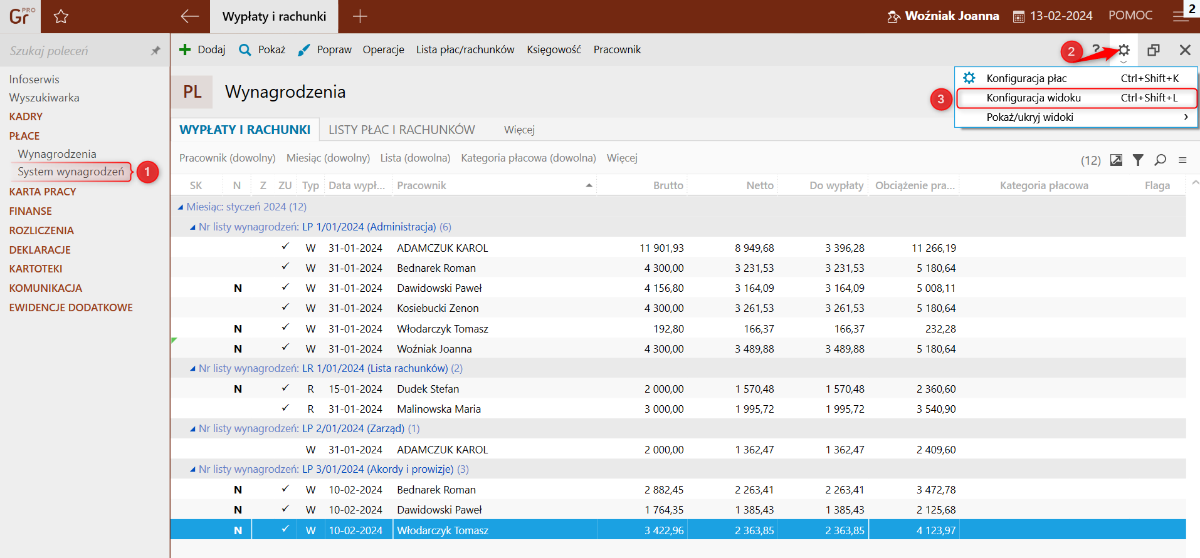The width and height of the screenshot is (1200, 558).
Task: Collapse the Miesiąc: styczeń 2024 group
Action: [x=181, y=207]
